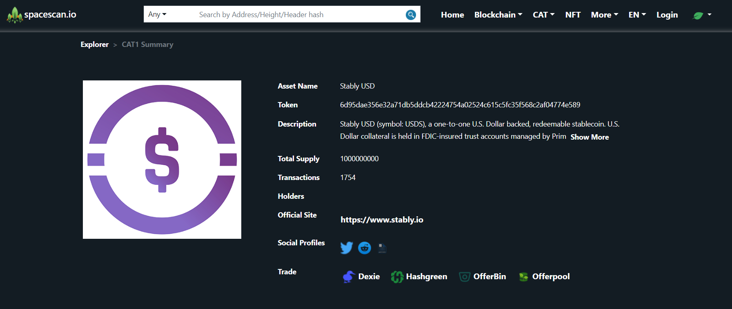Open the Reddit social profile
732x309 pixels.
(365, 248)
